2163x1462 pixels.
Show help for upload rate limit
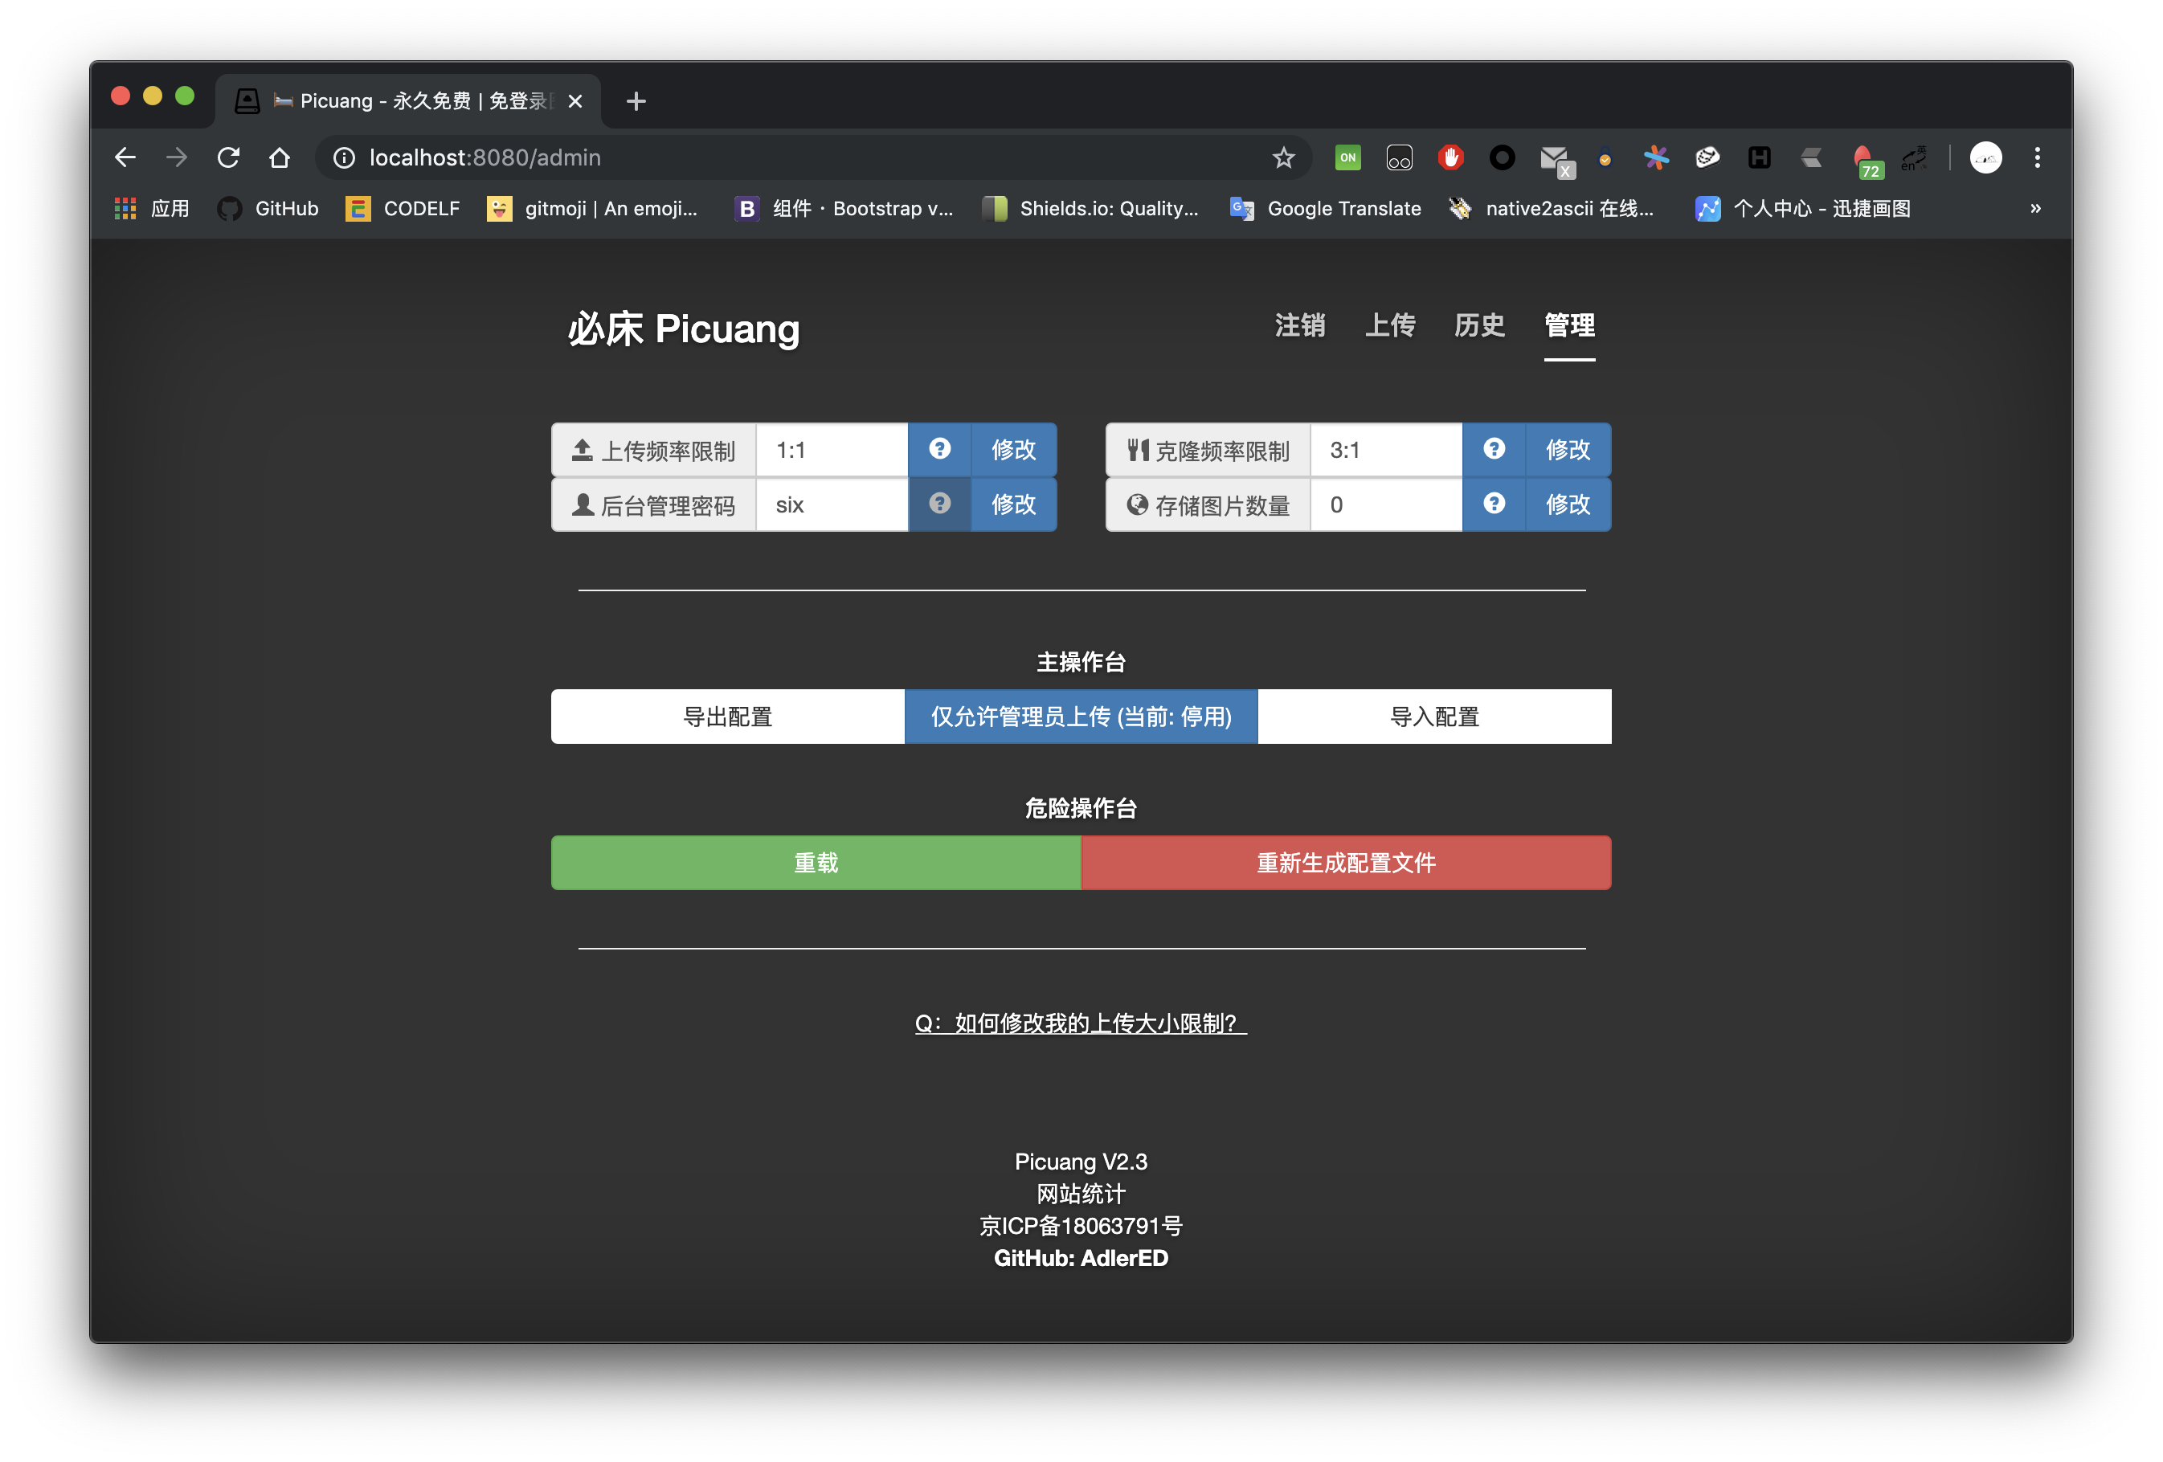[x=939, y=450]
